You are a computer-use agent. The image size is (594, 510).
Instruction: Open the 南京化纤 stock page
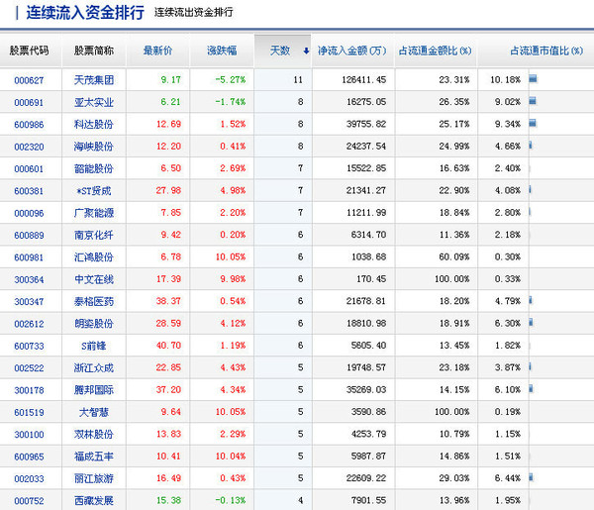tap(94, 235)
